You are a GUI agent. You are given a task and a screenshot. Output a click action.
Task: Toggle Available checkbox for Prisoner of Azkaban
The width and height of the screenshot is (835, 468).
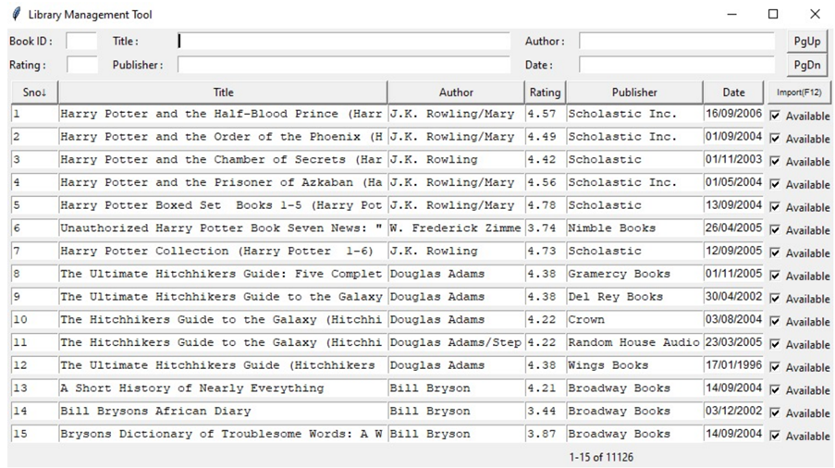pyautogui.click(x=775, y=185)
